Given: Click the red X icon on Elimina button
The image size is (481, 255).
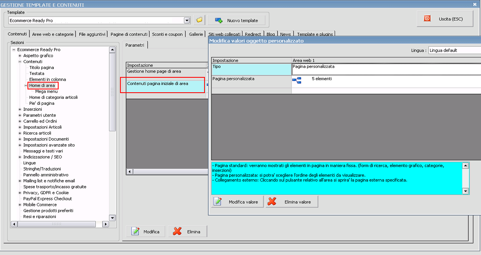Looking at the screenshot, I should (x=177, y=232).
